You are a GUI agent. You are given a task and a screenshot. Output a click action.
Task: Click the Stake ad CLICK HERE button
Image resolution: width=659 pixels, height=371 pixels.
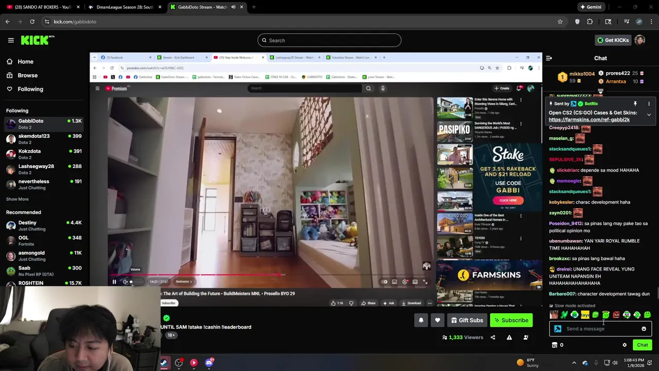508,200
